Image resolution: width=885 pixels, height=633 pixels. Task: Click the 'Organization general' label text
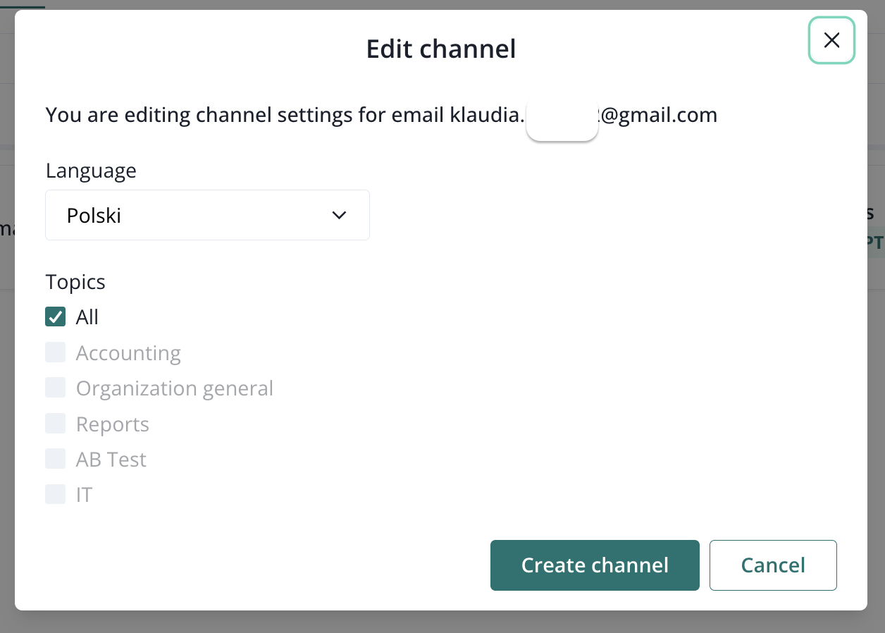[174, 388]
